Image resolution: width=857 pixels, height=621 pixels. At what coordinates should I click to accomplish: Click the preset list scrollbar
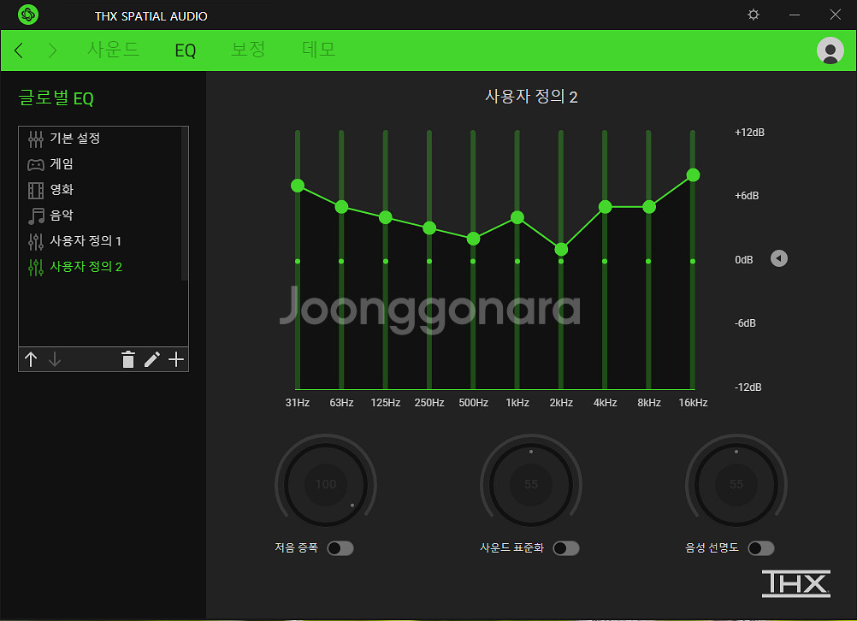[185, 204]
